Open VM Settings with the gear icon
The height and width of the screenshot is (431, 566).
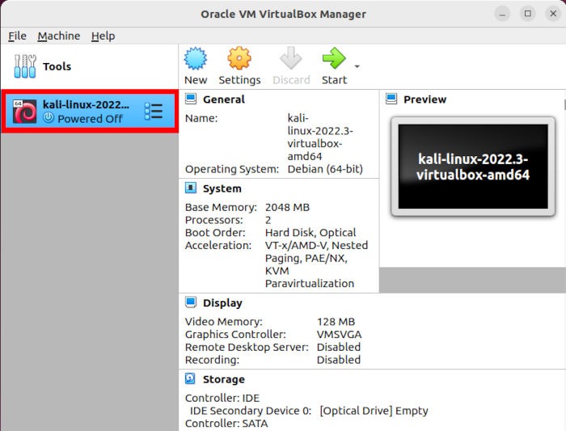[239, 58]
